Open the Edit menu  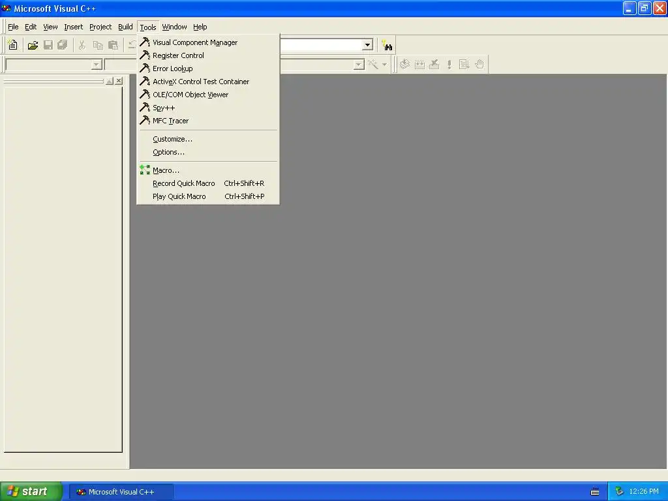click(x=31, y=27)
